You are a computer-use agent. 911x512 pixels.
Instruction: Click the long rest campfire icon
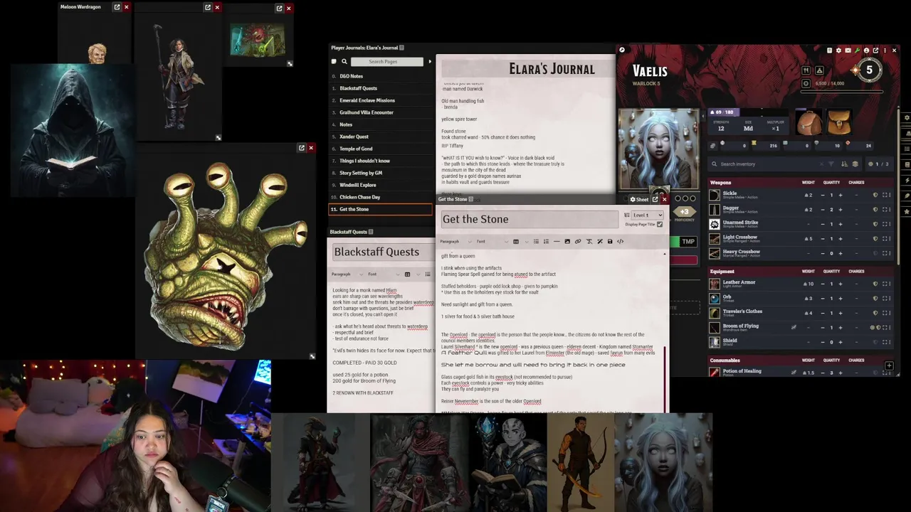[x=819, y=70]
